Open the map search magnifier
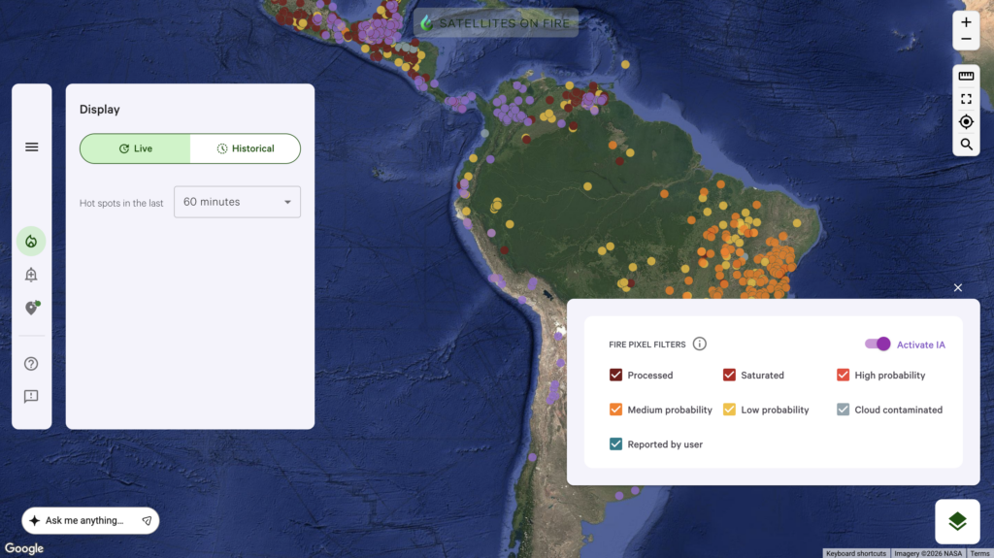The image size is (994, 558). point(966,145)
